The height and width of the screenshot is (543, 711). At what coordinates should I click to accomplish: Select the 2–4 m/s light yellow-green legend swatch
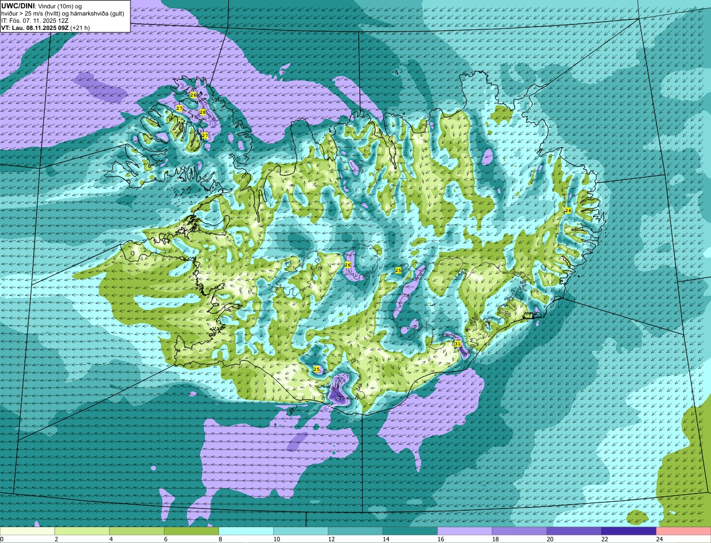point(82,531)
